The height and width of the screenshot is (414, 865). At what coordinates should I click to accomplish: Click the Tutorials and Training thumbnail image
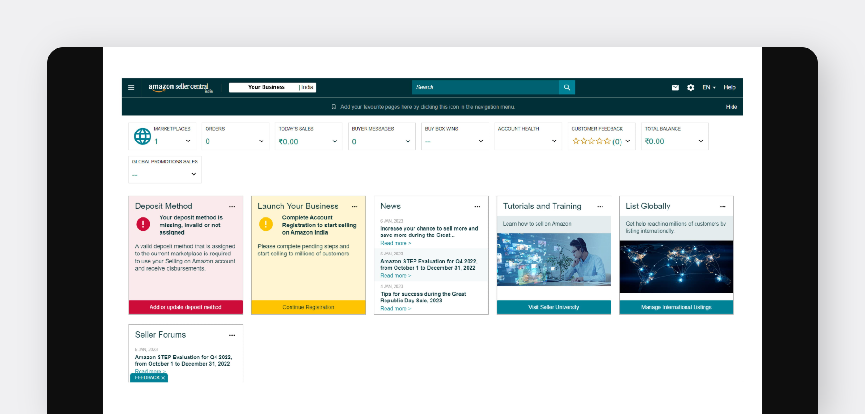coord(554,259)
